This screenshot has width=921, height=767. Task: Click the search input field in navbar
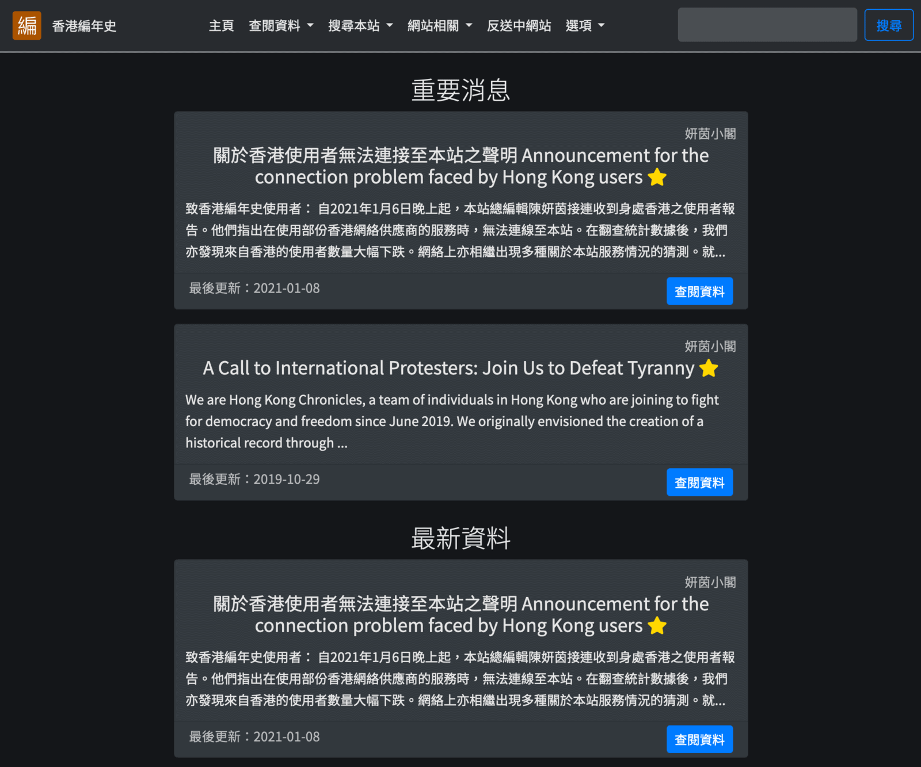767,25
